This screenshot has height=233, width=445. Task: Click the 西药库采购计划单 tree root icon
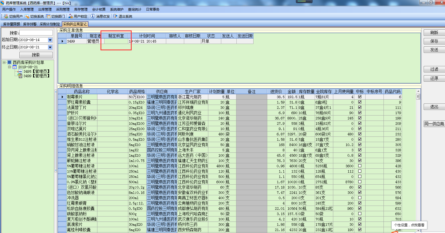tap(10, 62)
